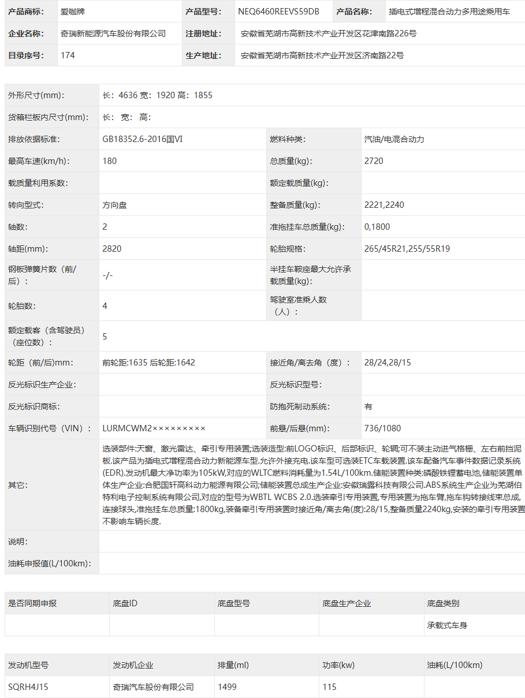525x698 pixels.
Task: Click the production address ending 济南路22号
Action: click(x=322, y=55)
